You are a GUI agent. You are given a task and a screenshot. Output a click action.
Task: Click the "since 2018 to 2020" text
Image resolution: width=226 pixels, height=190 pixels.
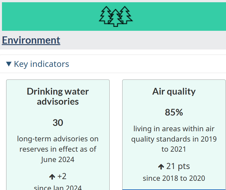point(174,178)
